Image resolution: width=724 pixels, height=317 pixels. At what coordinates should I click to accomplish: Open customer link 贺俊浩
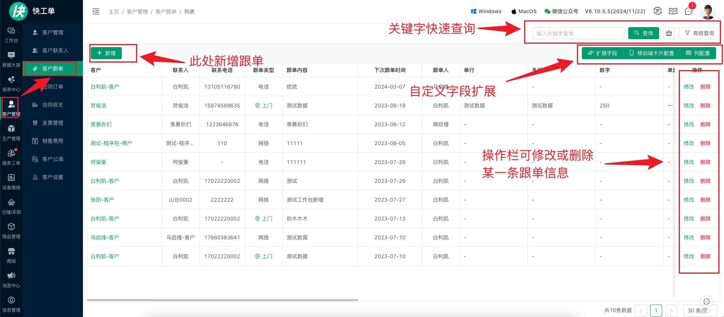(x=98, y=106)
